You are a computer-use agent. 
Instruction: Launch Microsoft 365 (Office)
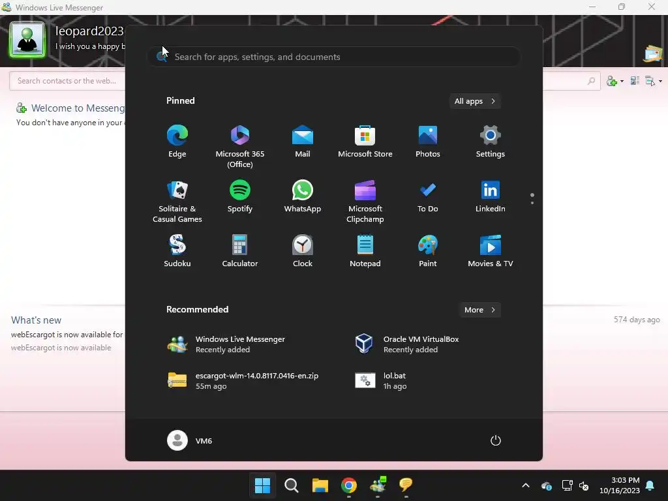click(240, 147)
